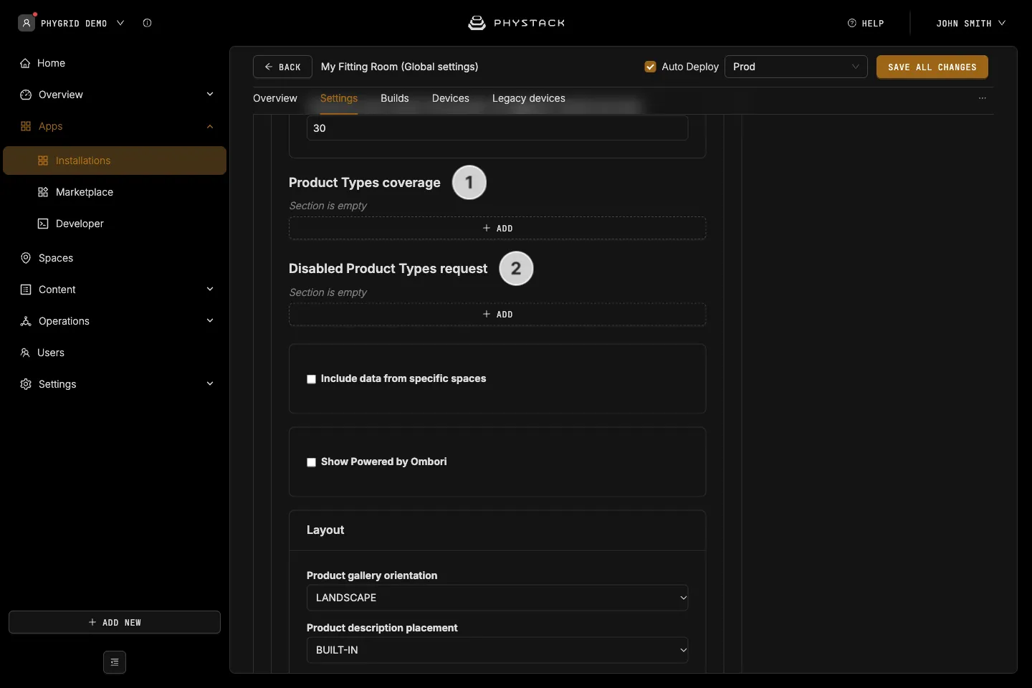The image size is (1032, 688).
Task: Click the Home icon in sidebar
Action: [25, 63]
